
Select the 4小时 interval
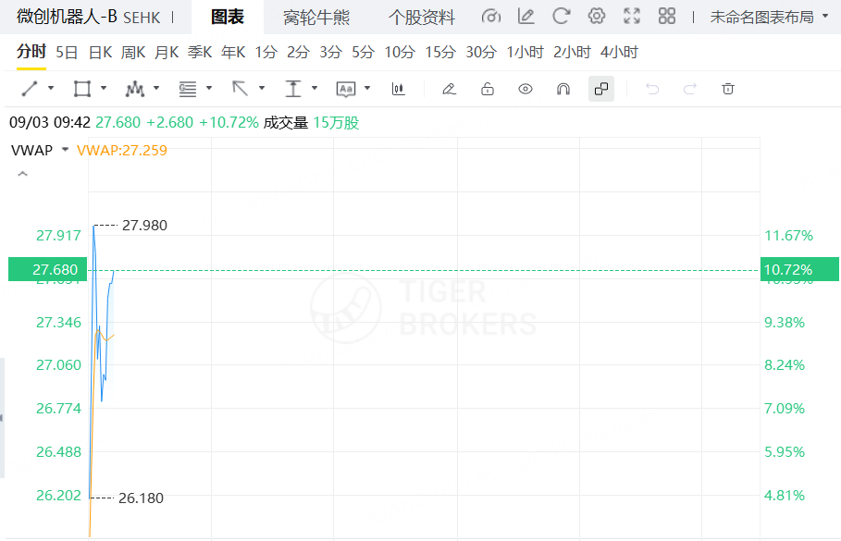click(x=619, y=52)
